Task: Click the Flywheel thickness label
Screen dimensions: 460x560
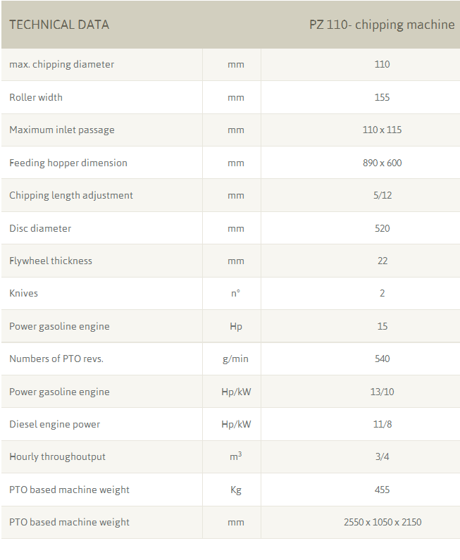Action: 51,261
